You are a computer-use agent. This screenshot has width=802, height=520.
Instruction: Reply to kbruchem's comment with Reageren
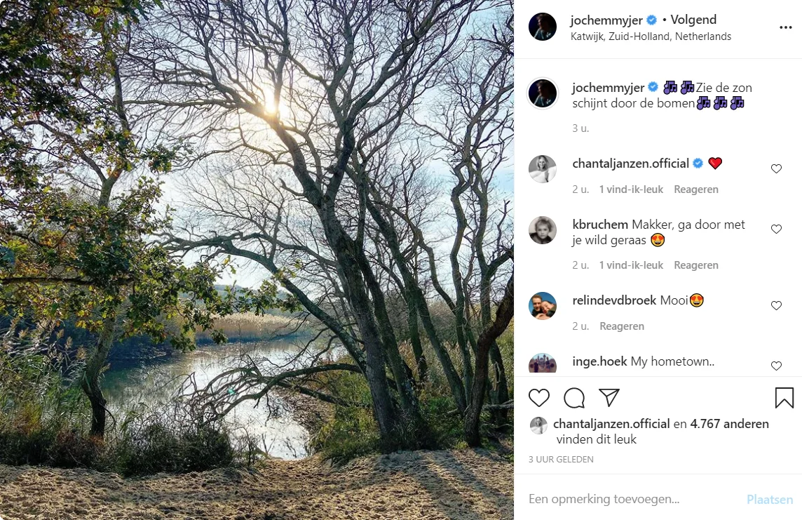click(x=695, y=265)
